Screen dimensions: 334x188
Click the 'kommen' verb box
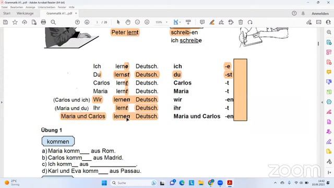(x=58, y=142)
